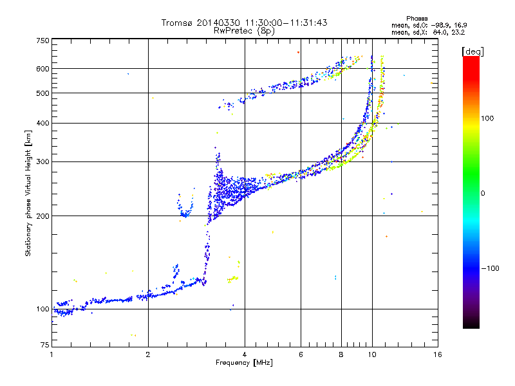Click the "16" frequency axis tick label
Viewport: 515px width, 386px height.
tap(438, 354)
